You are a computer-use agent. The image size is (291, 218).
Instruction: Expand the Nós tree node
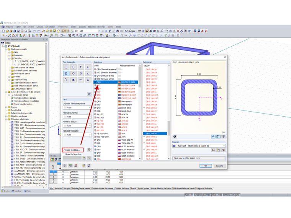click(9, 52)
